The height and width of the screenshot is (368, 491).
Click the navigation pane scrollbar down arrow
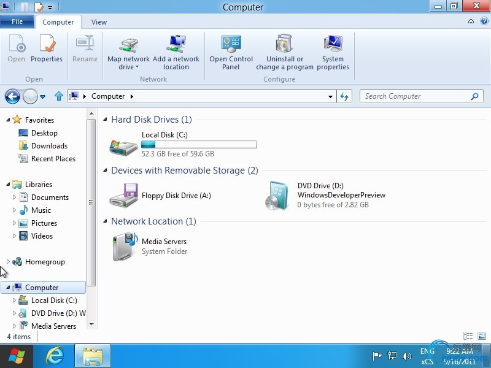[x=91, y=324]
